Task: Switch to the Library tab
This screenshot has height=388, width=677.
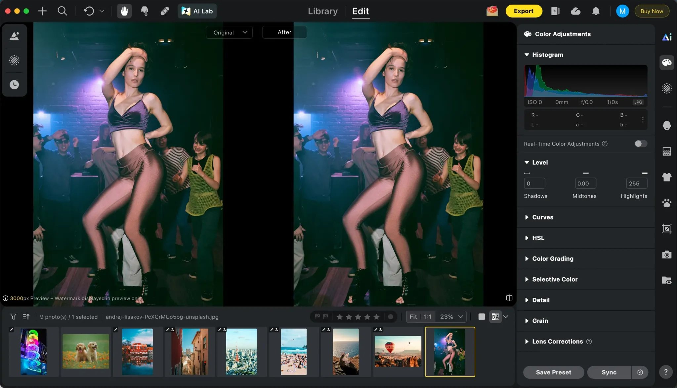Action: (322, 11)
